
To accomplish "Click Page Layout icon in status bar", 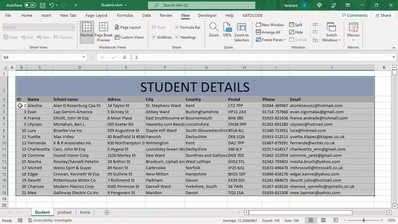I will click(x=323, y=220).
